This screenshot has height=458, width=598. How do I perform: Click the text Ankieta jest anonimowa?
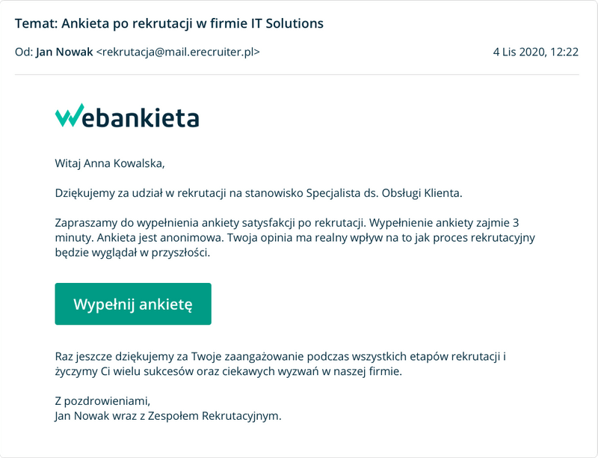pos(161,237)
